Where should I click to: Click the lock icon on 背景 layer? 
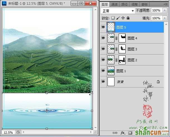(x=158, y=82)
